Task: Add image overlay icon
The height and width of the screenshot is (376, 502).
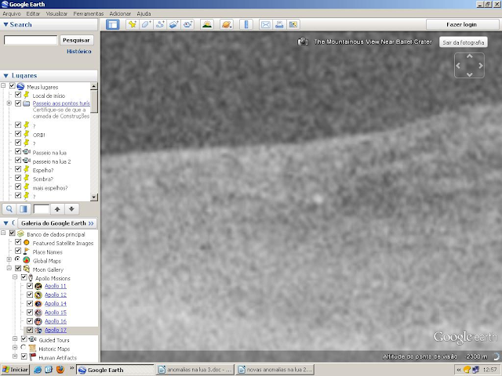Action: [x=173, y=24]
